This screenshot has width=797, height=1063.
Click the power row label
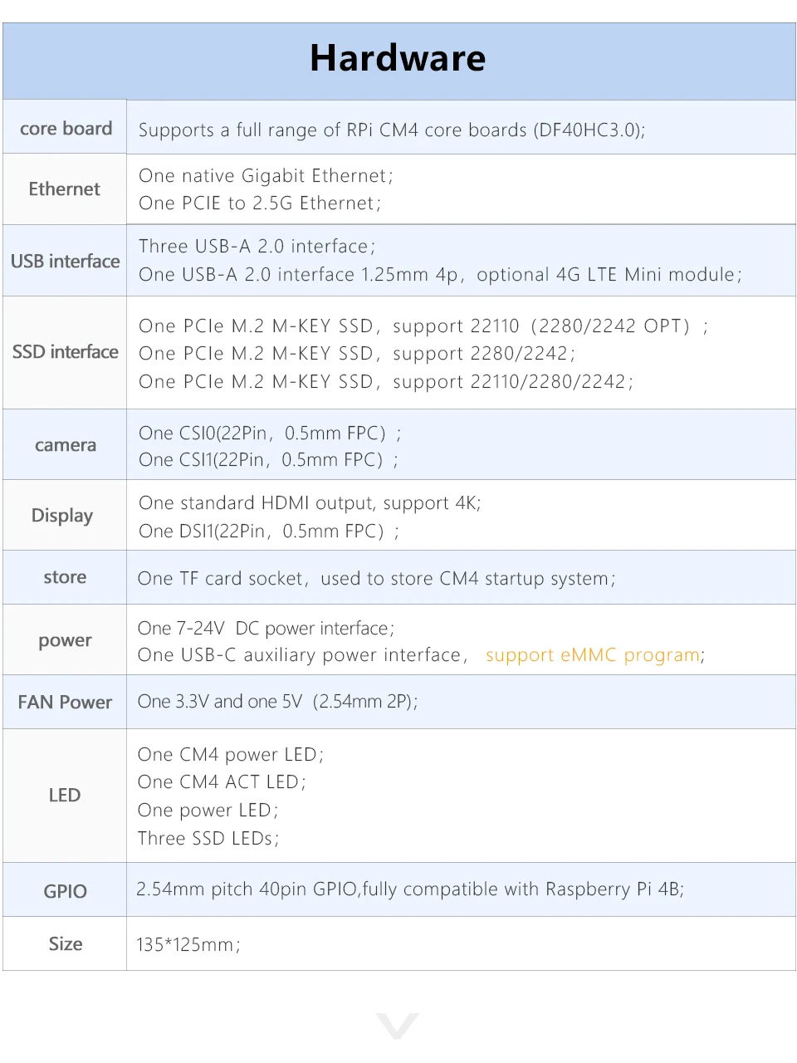pyautogui.click(x=65, y=640)
